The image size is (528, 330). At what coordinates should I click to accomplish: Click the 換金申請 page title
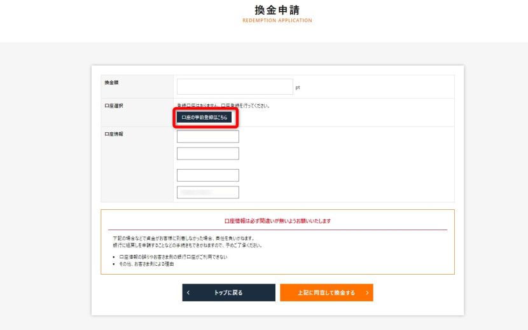(277, 10)
